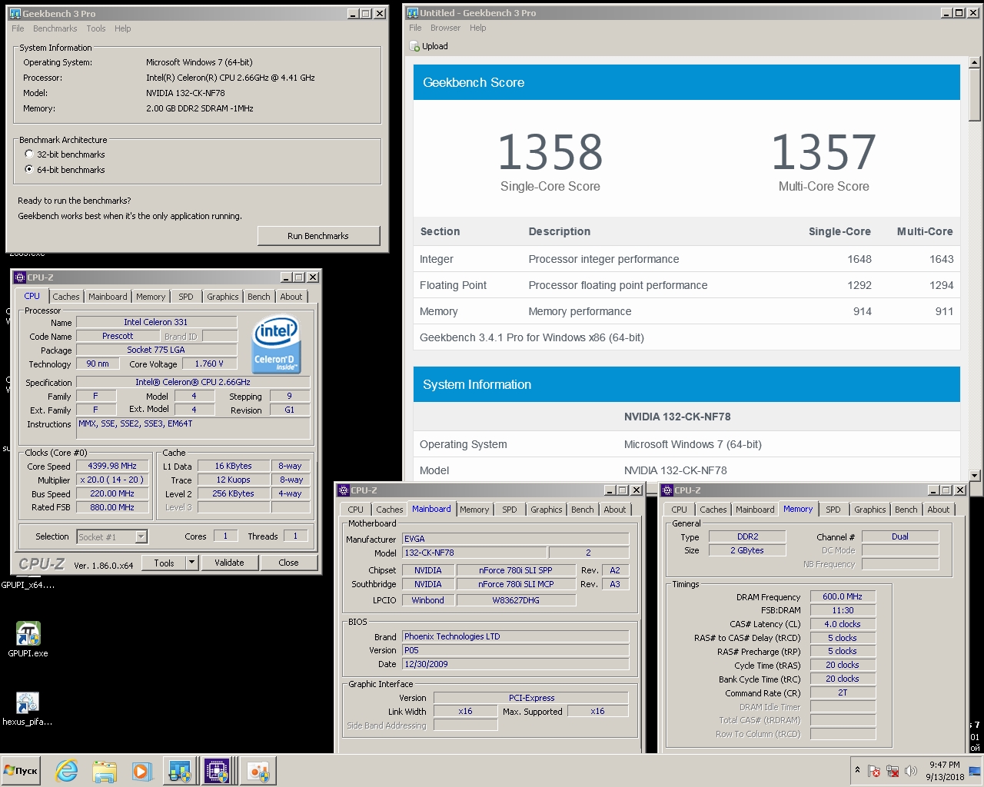
Task: Open the Memory tab in Mainboard window
Action: [x=474, y=510]
